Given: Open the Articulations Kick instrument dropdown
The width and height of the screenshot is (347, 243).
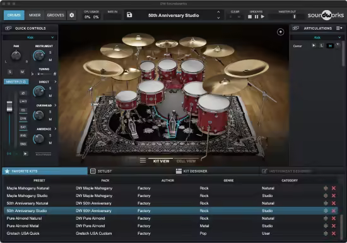Looking at the screenshot, I should (x=317, y=37).
